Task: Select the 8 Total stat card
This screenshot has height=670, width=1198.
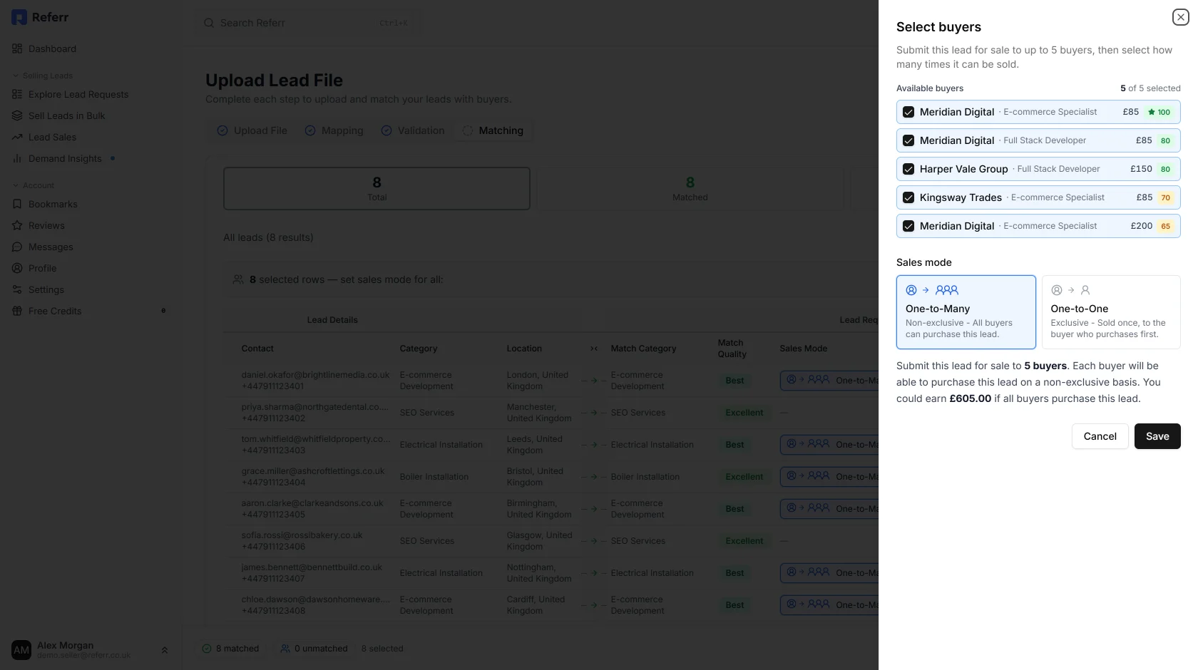Action: [x=377, y=188]
